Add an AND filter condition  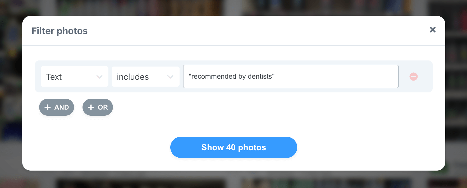[56, 107]
